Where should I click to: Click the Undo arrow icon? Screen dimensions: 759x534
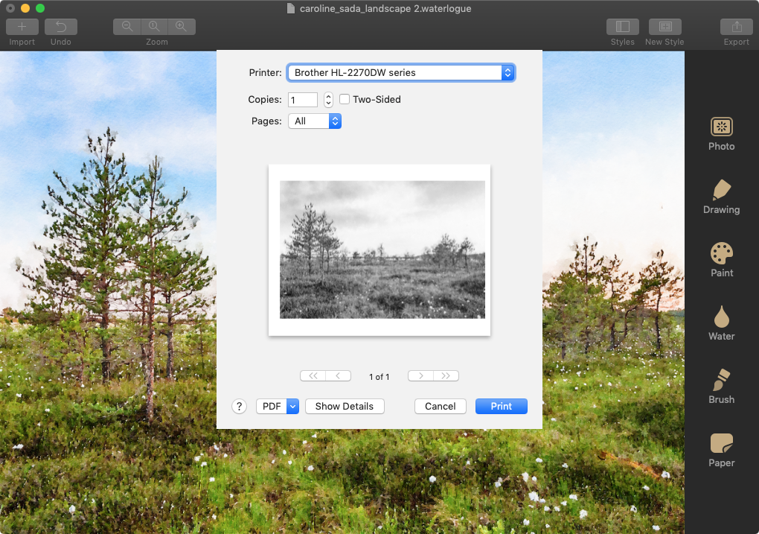(x=61, y=27)
